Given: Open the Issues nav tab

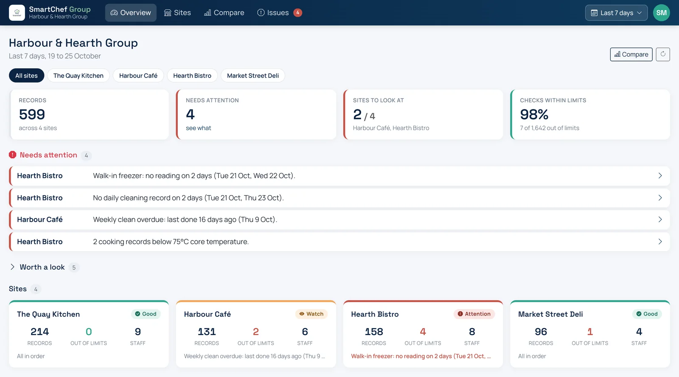Looking at the screenshot, I should tap(279, 13).
